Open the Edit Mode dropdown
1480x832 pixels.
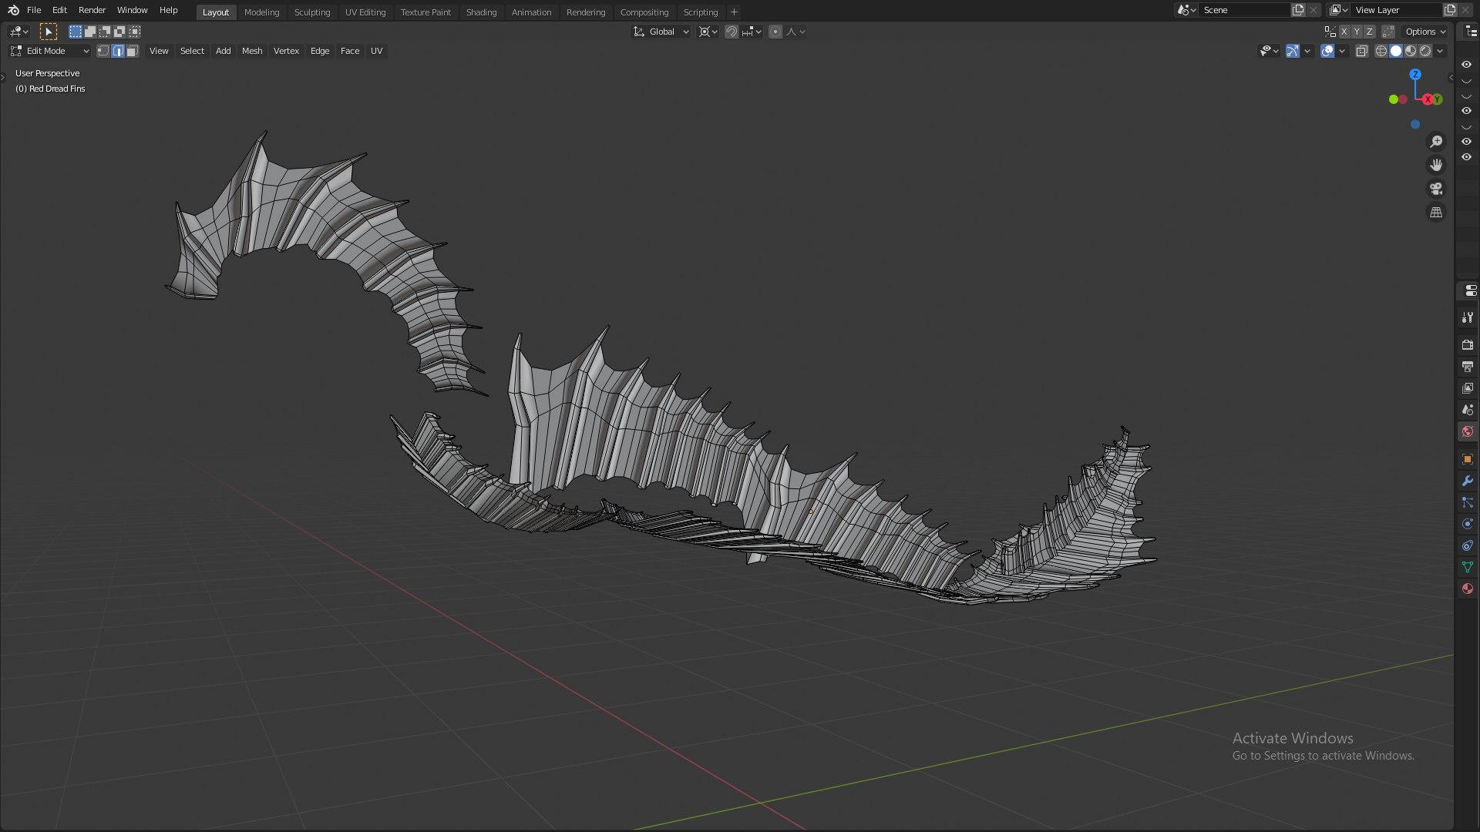point(50,51)
